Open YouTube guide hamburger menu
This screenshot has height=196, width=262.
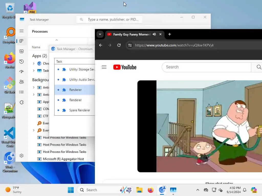coord(104,67)
